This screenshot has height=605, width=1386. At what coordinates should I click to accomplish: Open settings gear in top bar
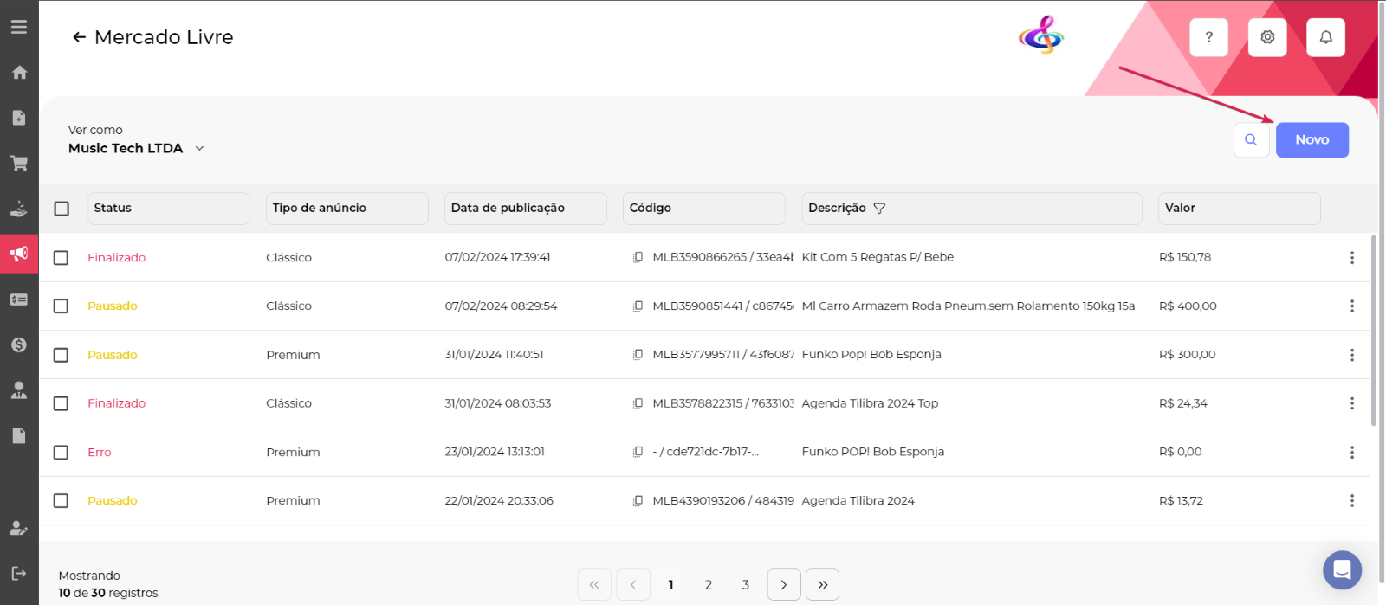point(1267,37)
